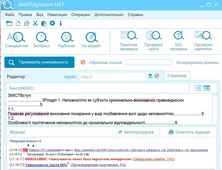
Task: Open the Файл menu
Action: [x=10, y=15]
